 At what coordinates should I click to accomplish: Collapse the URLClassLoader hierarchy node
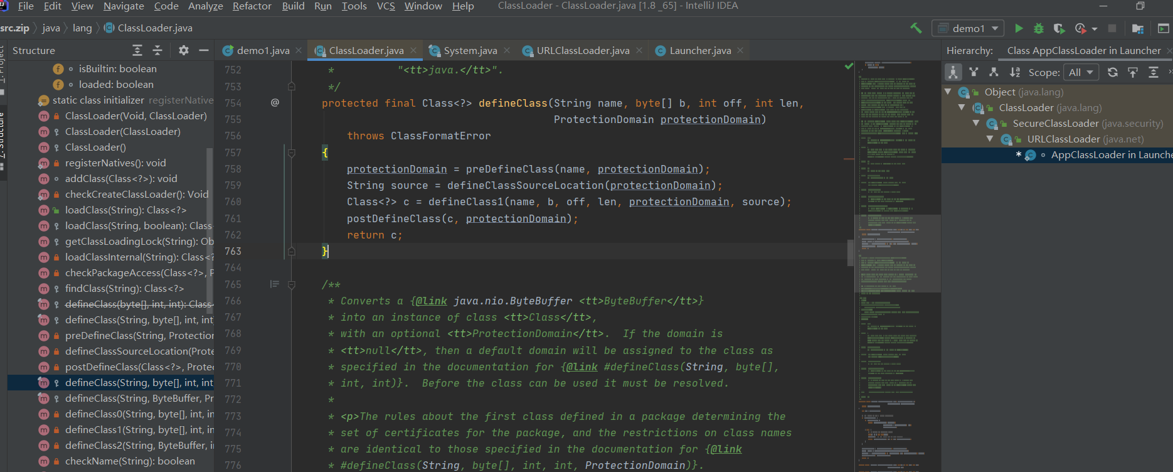point(990,139)
